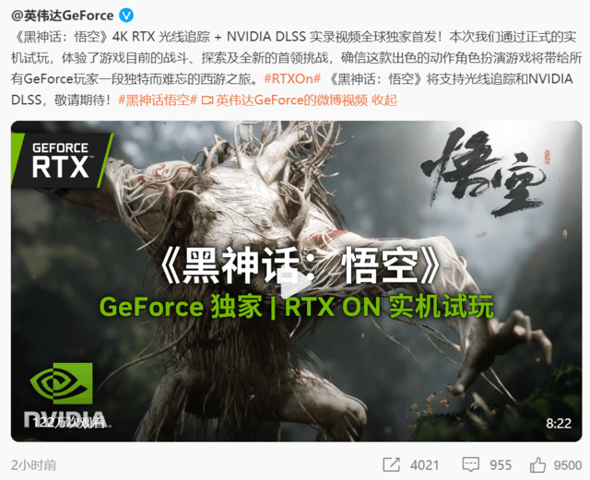Click the green NVIDIA eye logo

[62, 383]
